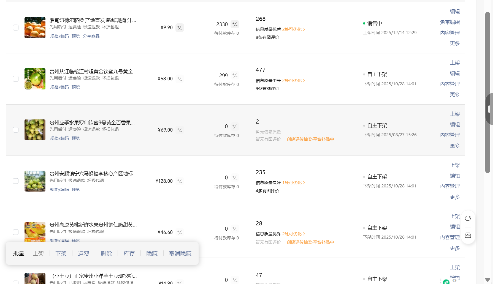
Task: Click price edit icon beside ¥58.00
Action: 180,79
